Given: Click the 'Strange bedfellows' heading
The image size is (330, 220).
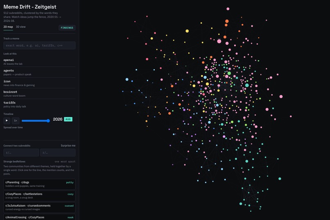Looking at the screenshot, I should [x=14, y=161].
